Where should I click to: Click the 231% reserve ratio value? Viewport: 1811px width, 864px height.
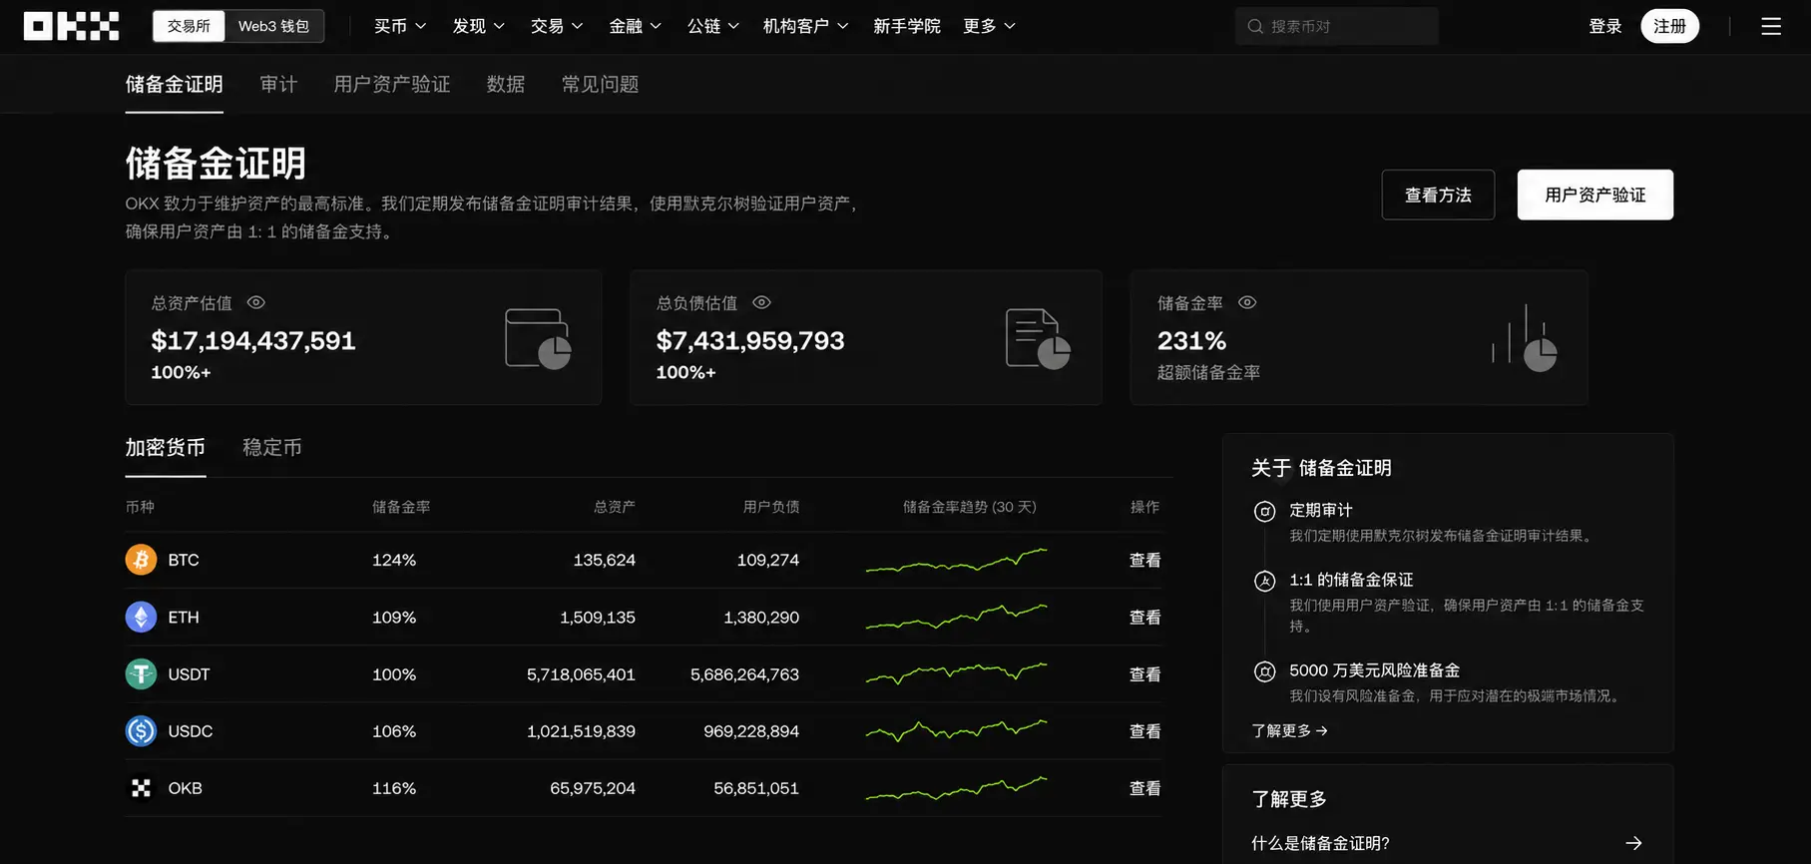point(1191,340)
